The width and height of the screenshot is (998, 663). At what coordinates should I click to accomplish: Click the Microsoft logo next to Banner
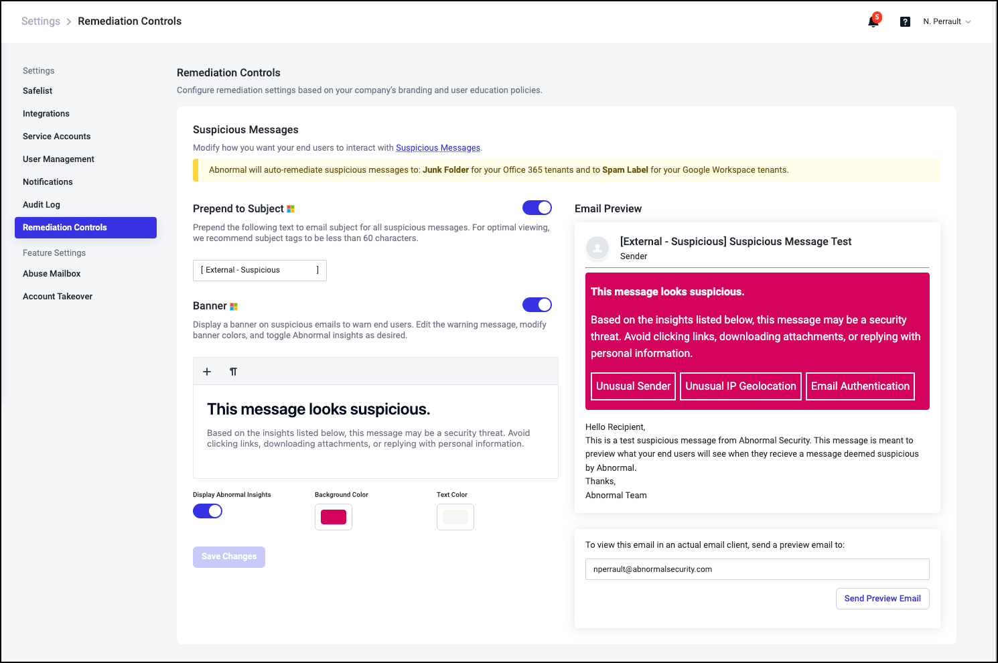point(234,306)
